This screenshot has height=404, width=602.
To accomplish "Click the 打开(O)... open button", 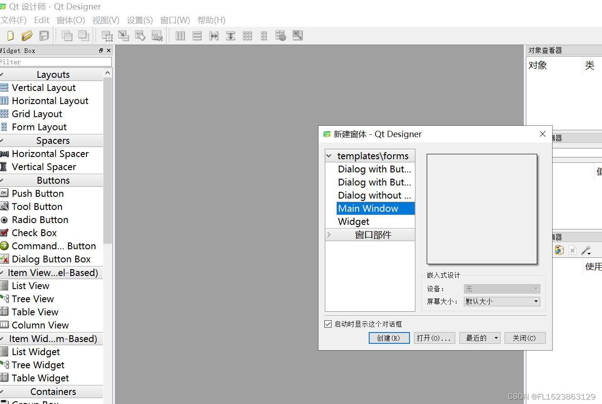I will coord(434,338).
